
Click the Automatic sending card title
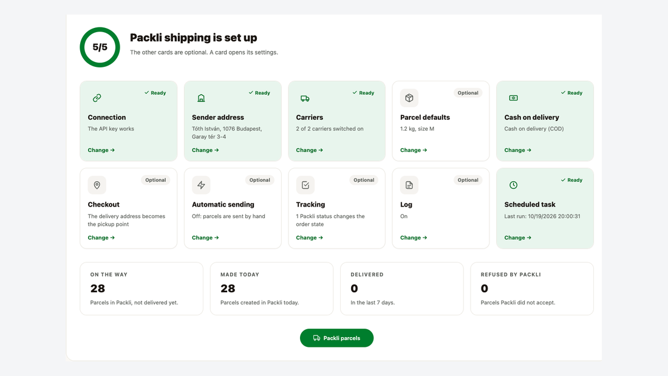click(223, 205)
